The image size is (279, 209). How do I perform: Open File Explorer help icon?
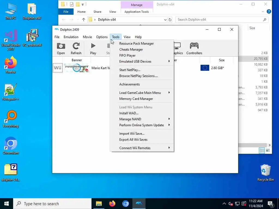(269, 11)
